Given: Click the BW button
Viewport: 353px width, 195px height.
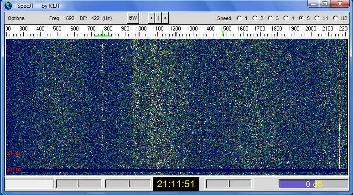Looking at the screenshot, I should click(x=133, y=18).
